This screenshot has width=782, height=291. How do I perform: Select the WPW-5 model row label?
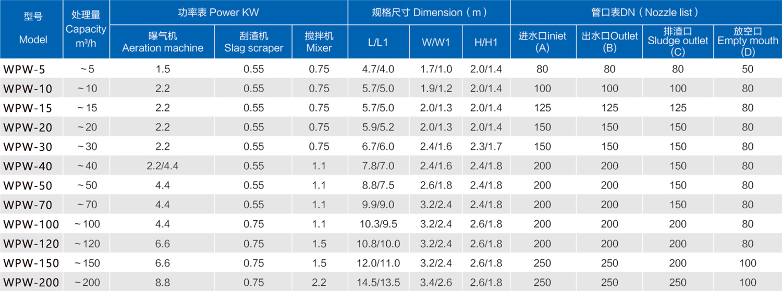pyautogui.click(x=25, y=69)
